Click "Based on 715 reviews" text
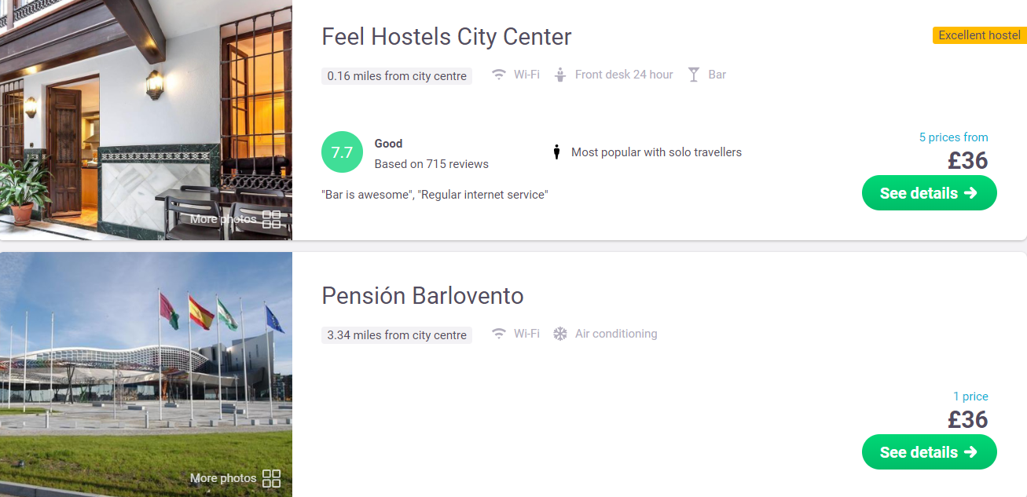The image size is (1027, 497). pos(431,164)
